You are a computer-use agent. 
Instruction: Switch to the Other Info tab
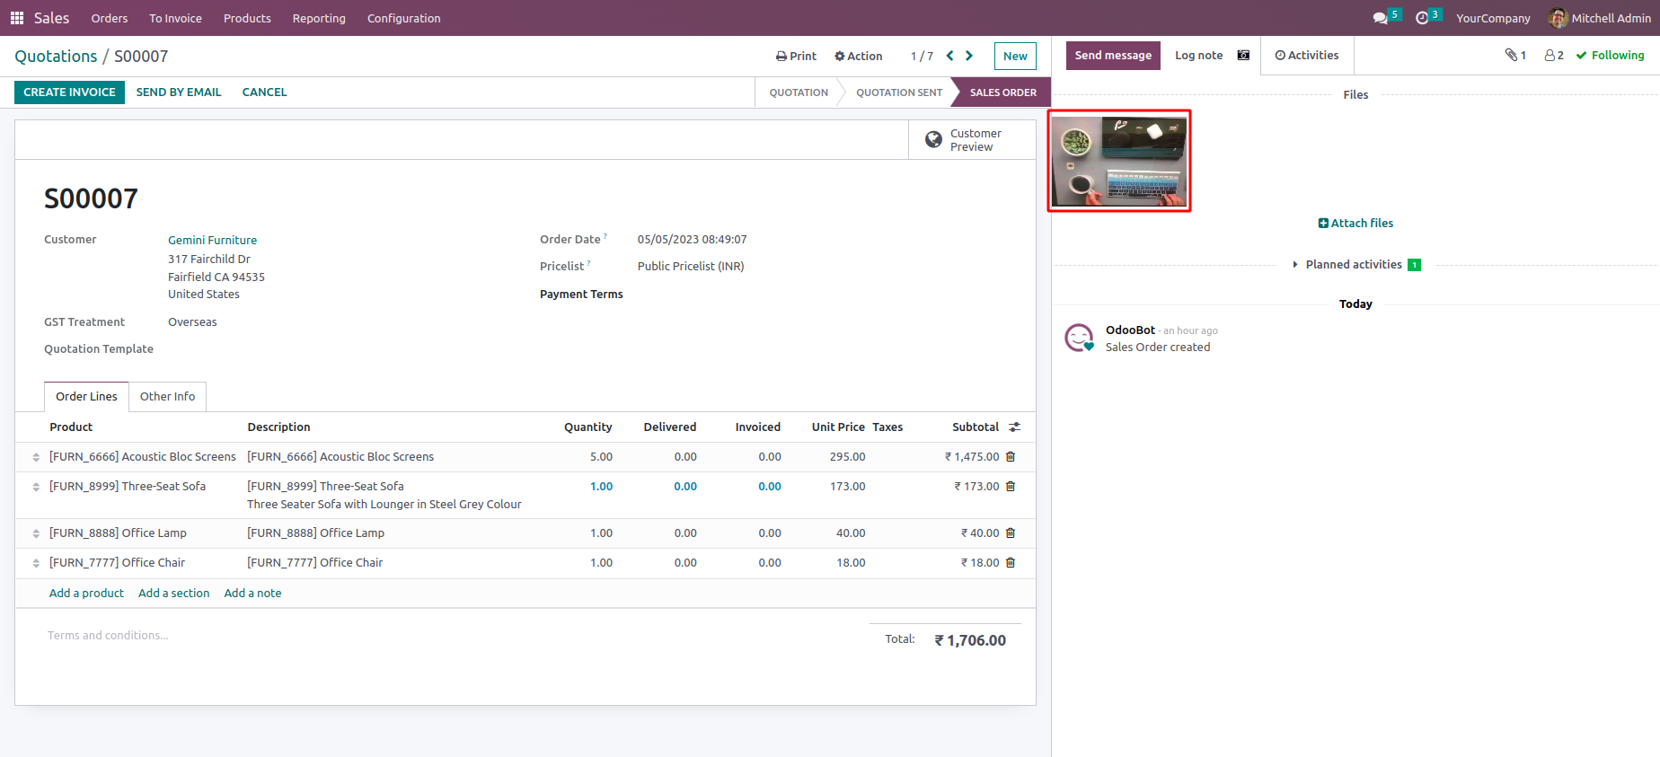pos(167,397)
